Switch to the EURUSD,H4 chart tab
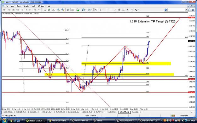 60,112
